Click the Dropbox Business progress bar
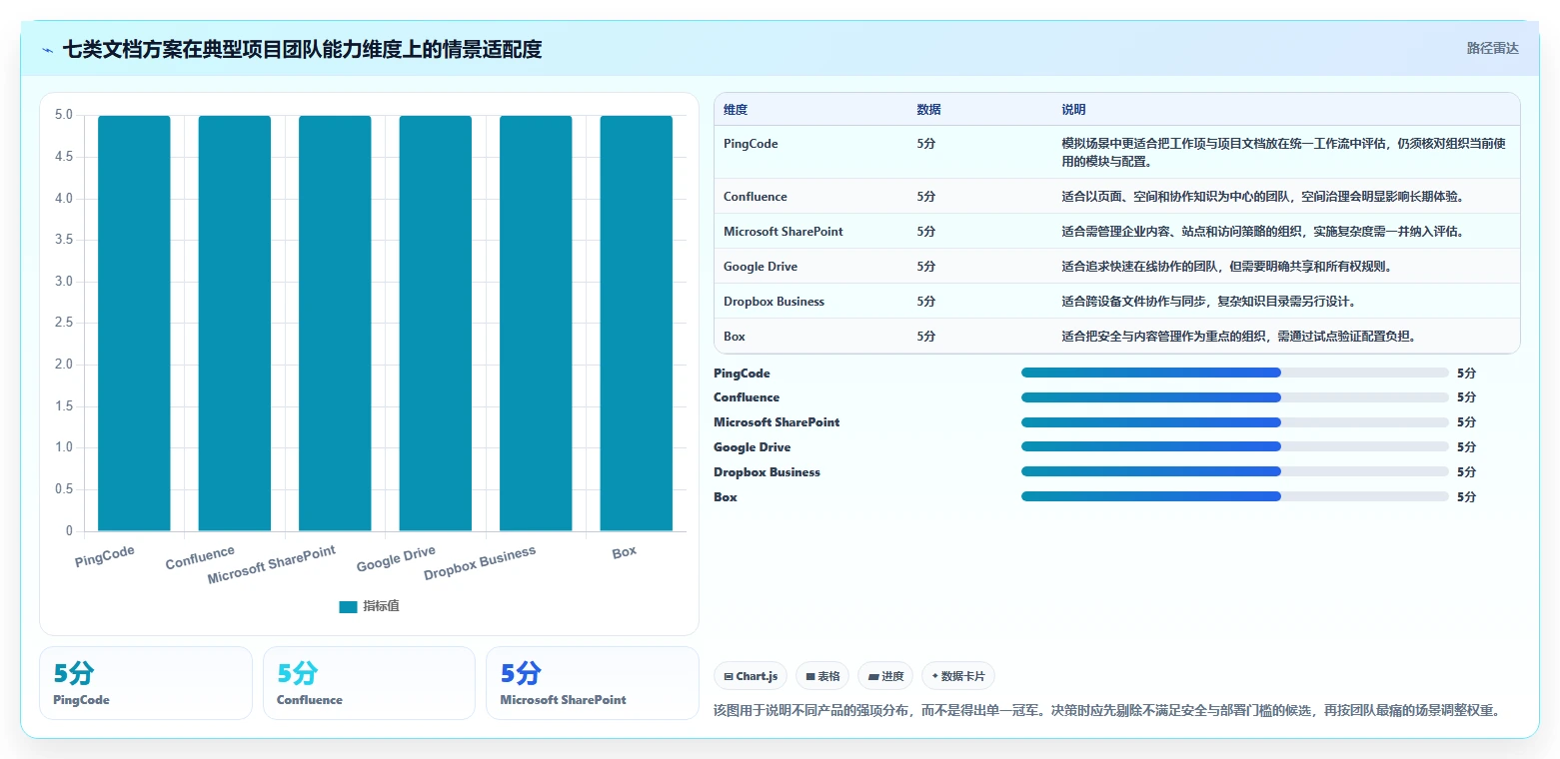The width and height of the screenshot is (1560, 759). [x=1234, y=471]
